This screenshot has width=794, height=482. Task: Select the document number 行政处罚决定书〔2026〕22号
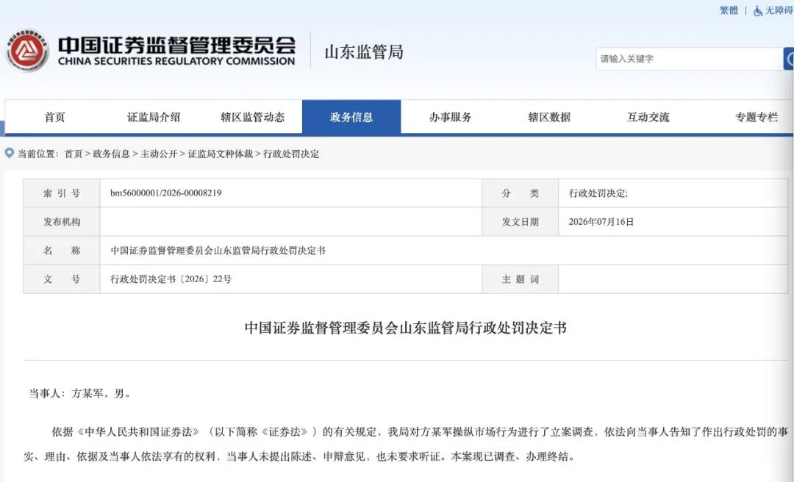(171, 279)
